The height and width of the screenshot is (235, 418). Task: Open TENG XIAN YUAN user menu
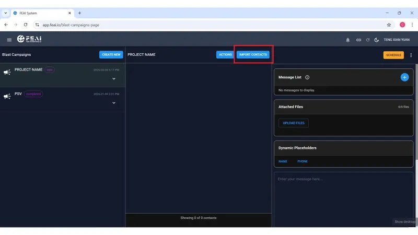(x=397, y=40)
